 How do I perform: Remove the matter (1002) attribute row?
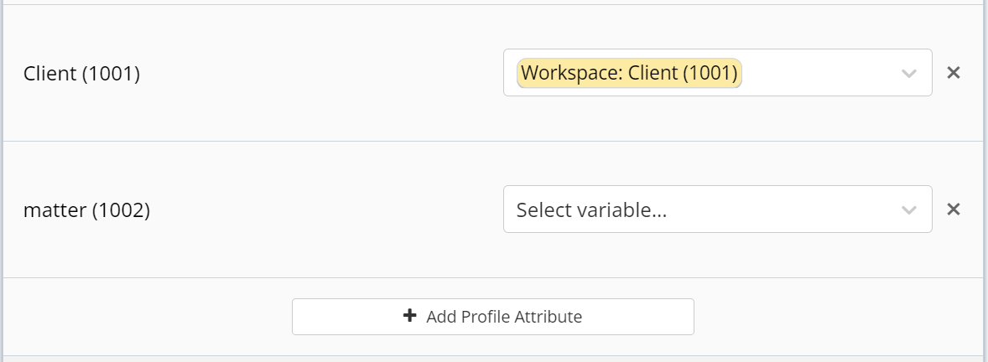pyautogui.click(x=954, y=209)
